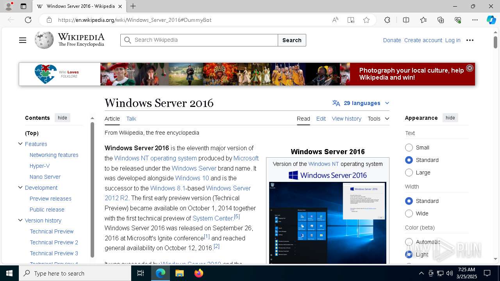Select Small text size

click(409, 148)
